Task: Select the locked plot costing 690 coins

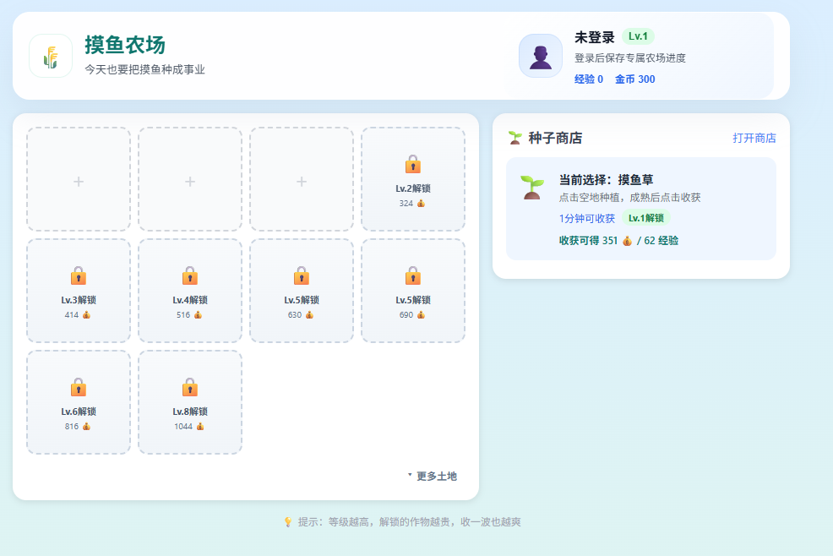Action: (412, 291)
